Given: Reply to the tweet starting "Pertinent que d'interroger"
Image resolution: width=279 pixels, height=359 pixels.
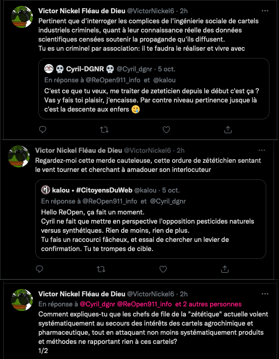Looking at the screenshot, I should click(43, 129).
